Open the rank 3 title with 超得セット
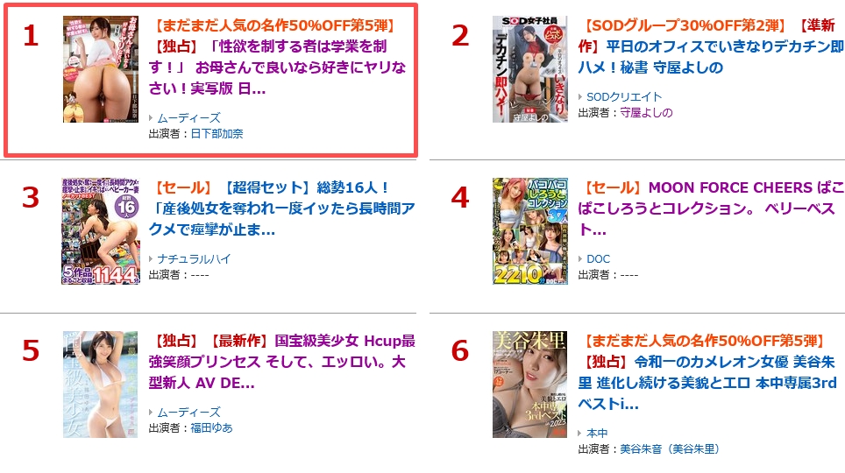The image size is (845, 473). [x=282, y=208]
